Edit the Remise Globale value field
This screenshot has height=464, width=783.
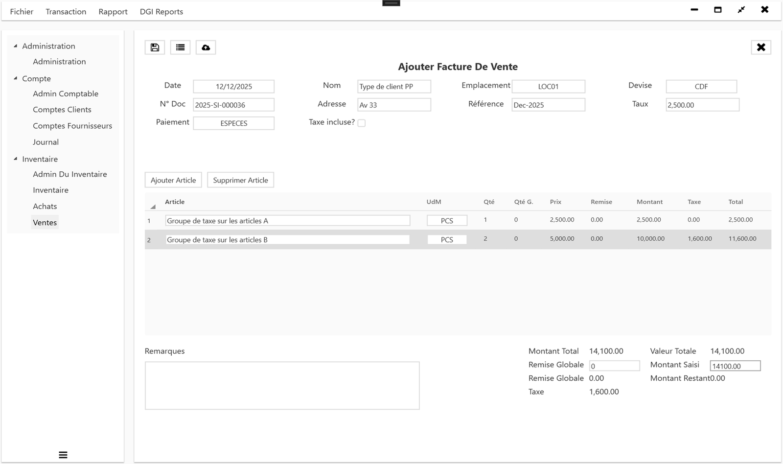[x=615, y=366]
